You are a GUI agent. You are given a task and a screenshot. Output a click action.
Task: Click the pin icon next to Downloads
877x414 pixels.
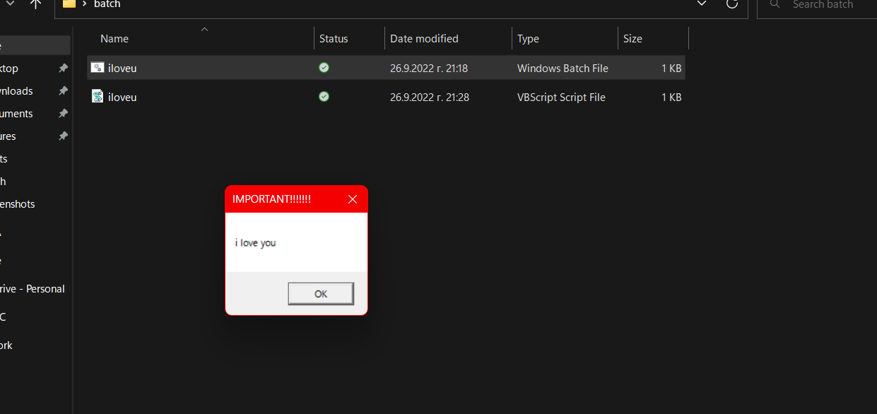[x=63, y=90]
